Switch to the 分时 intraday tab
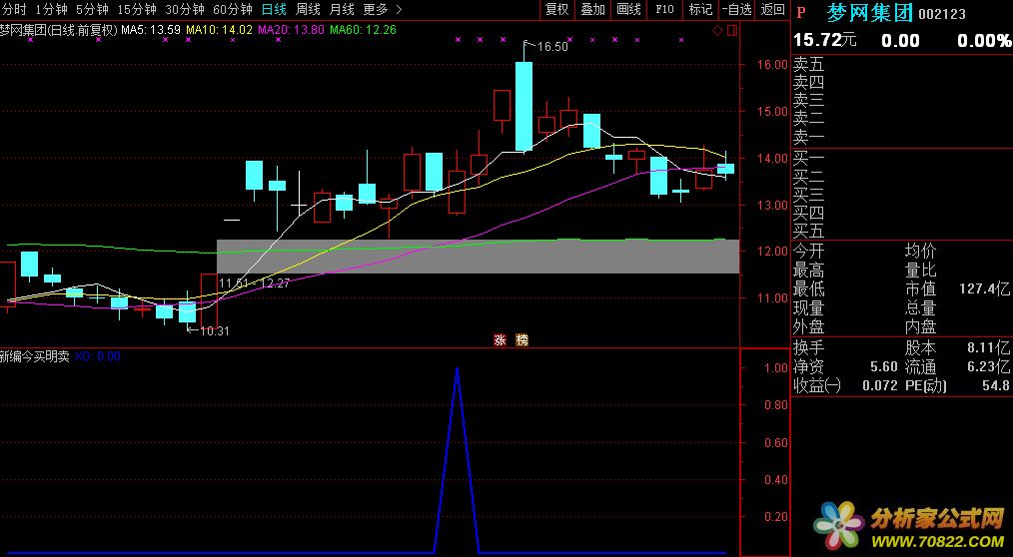The width and height of the screenshot is (1013, 557). click(14, 9)
